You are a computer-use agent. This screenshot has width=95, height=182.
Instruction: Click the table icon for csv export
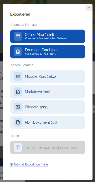click(18, 147)
